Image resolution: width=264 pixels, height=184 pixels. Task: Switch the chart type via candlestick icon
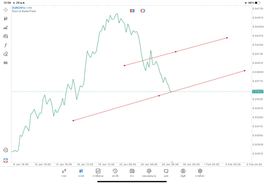tap(6, 19)
